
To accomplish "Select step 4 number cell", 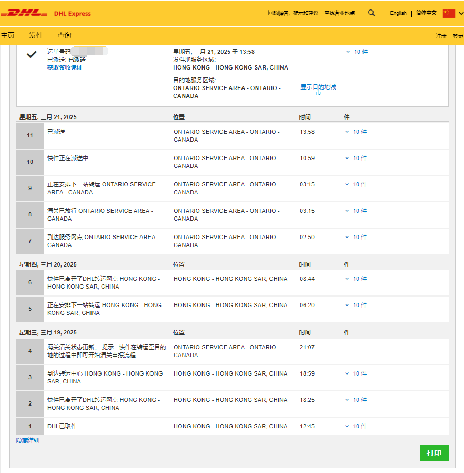I will (x=30, y=351).
